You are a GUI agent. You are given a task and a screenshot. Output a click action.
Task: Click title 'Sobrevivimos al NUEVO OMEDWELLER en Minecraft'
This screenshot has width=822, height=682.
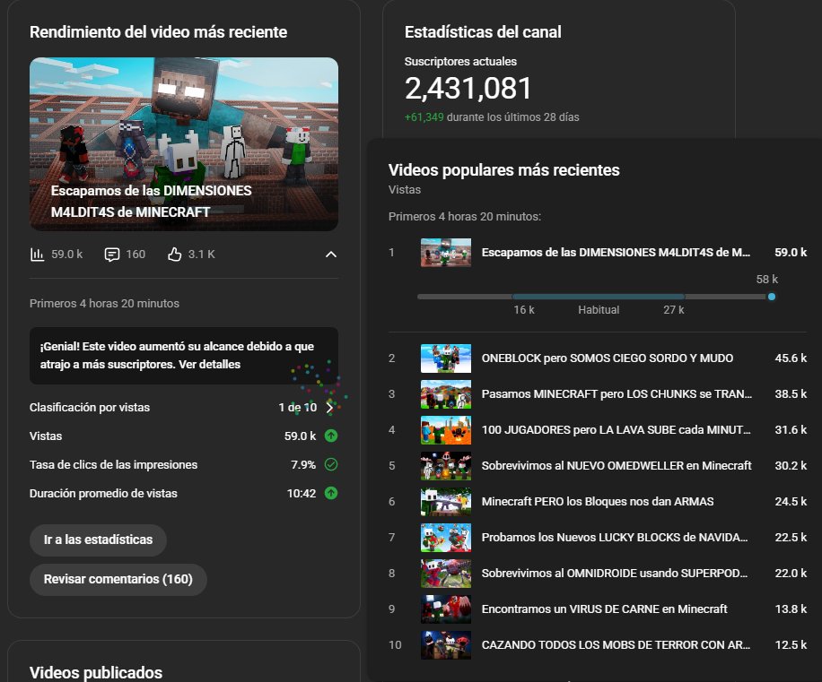coord(616,466)
